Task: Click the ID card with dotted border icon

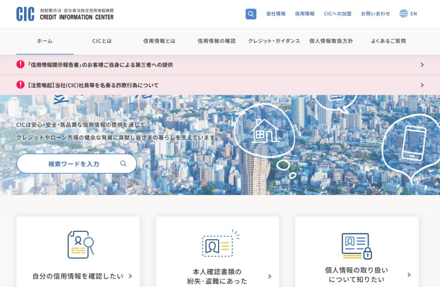Action: (217, 245)
